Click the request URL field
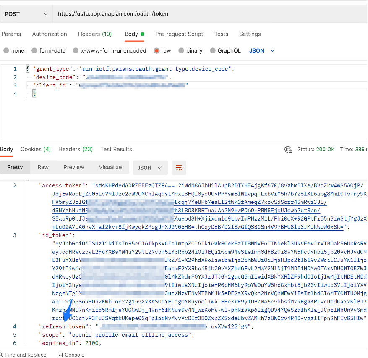 point(210,14)
